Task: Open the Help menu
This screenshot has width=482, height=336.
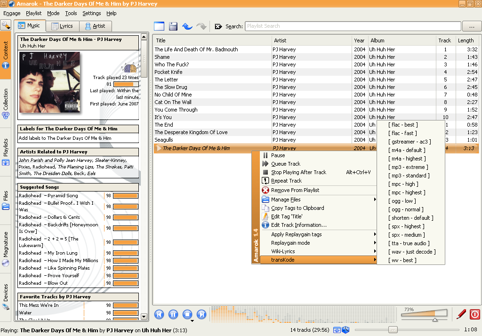Action: 111,13
